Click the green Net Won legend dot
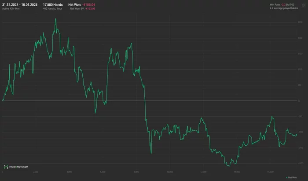 [287, 177]
